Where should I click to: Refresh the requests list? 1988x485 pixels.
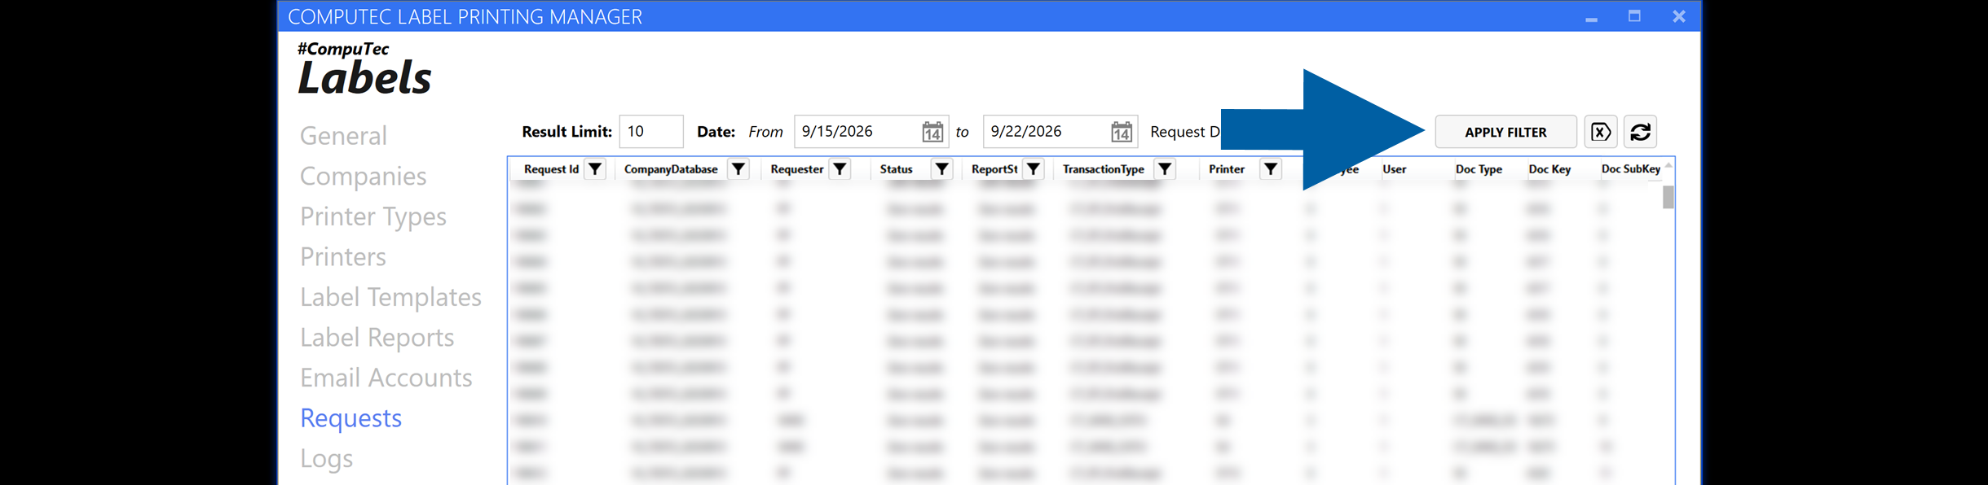tap(1641, 132)
